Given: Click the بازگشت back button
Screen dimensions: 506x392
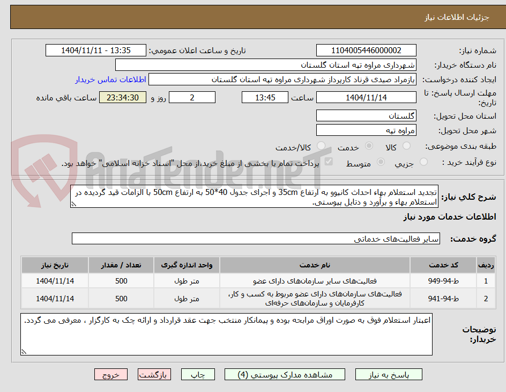Looking at the screenshot, I should tap(154, 375).
